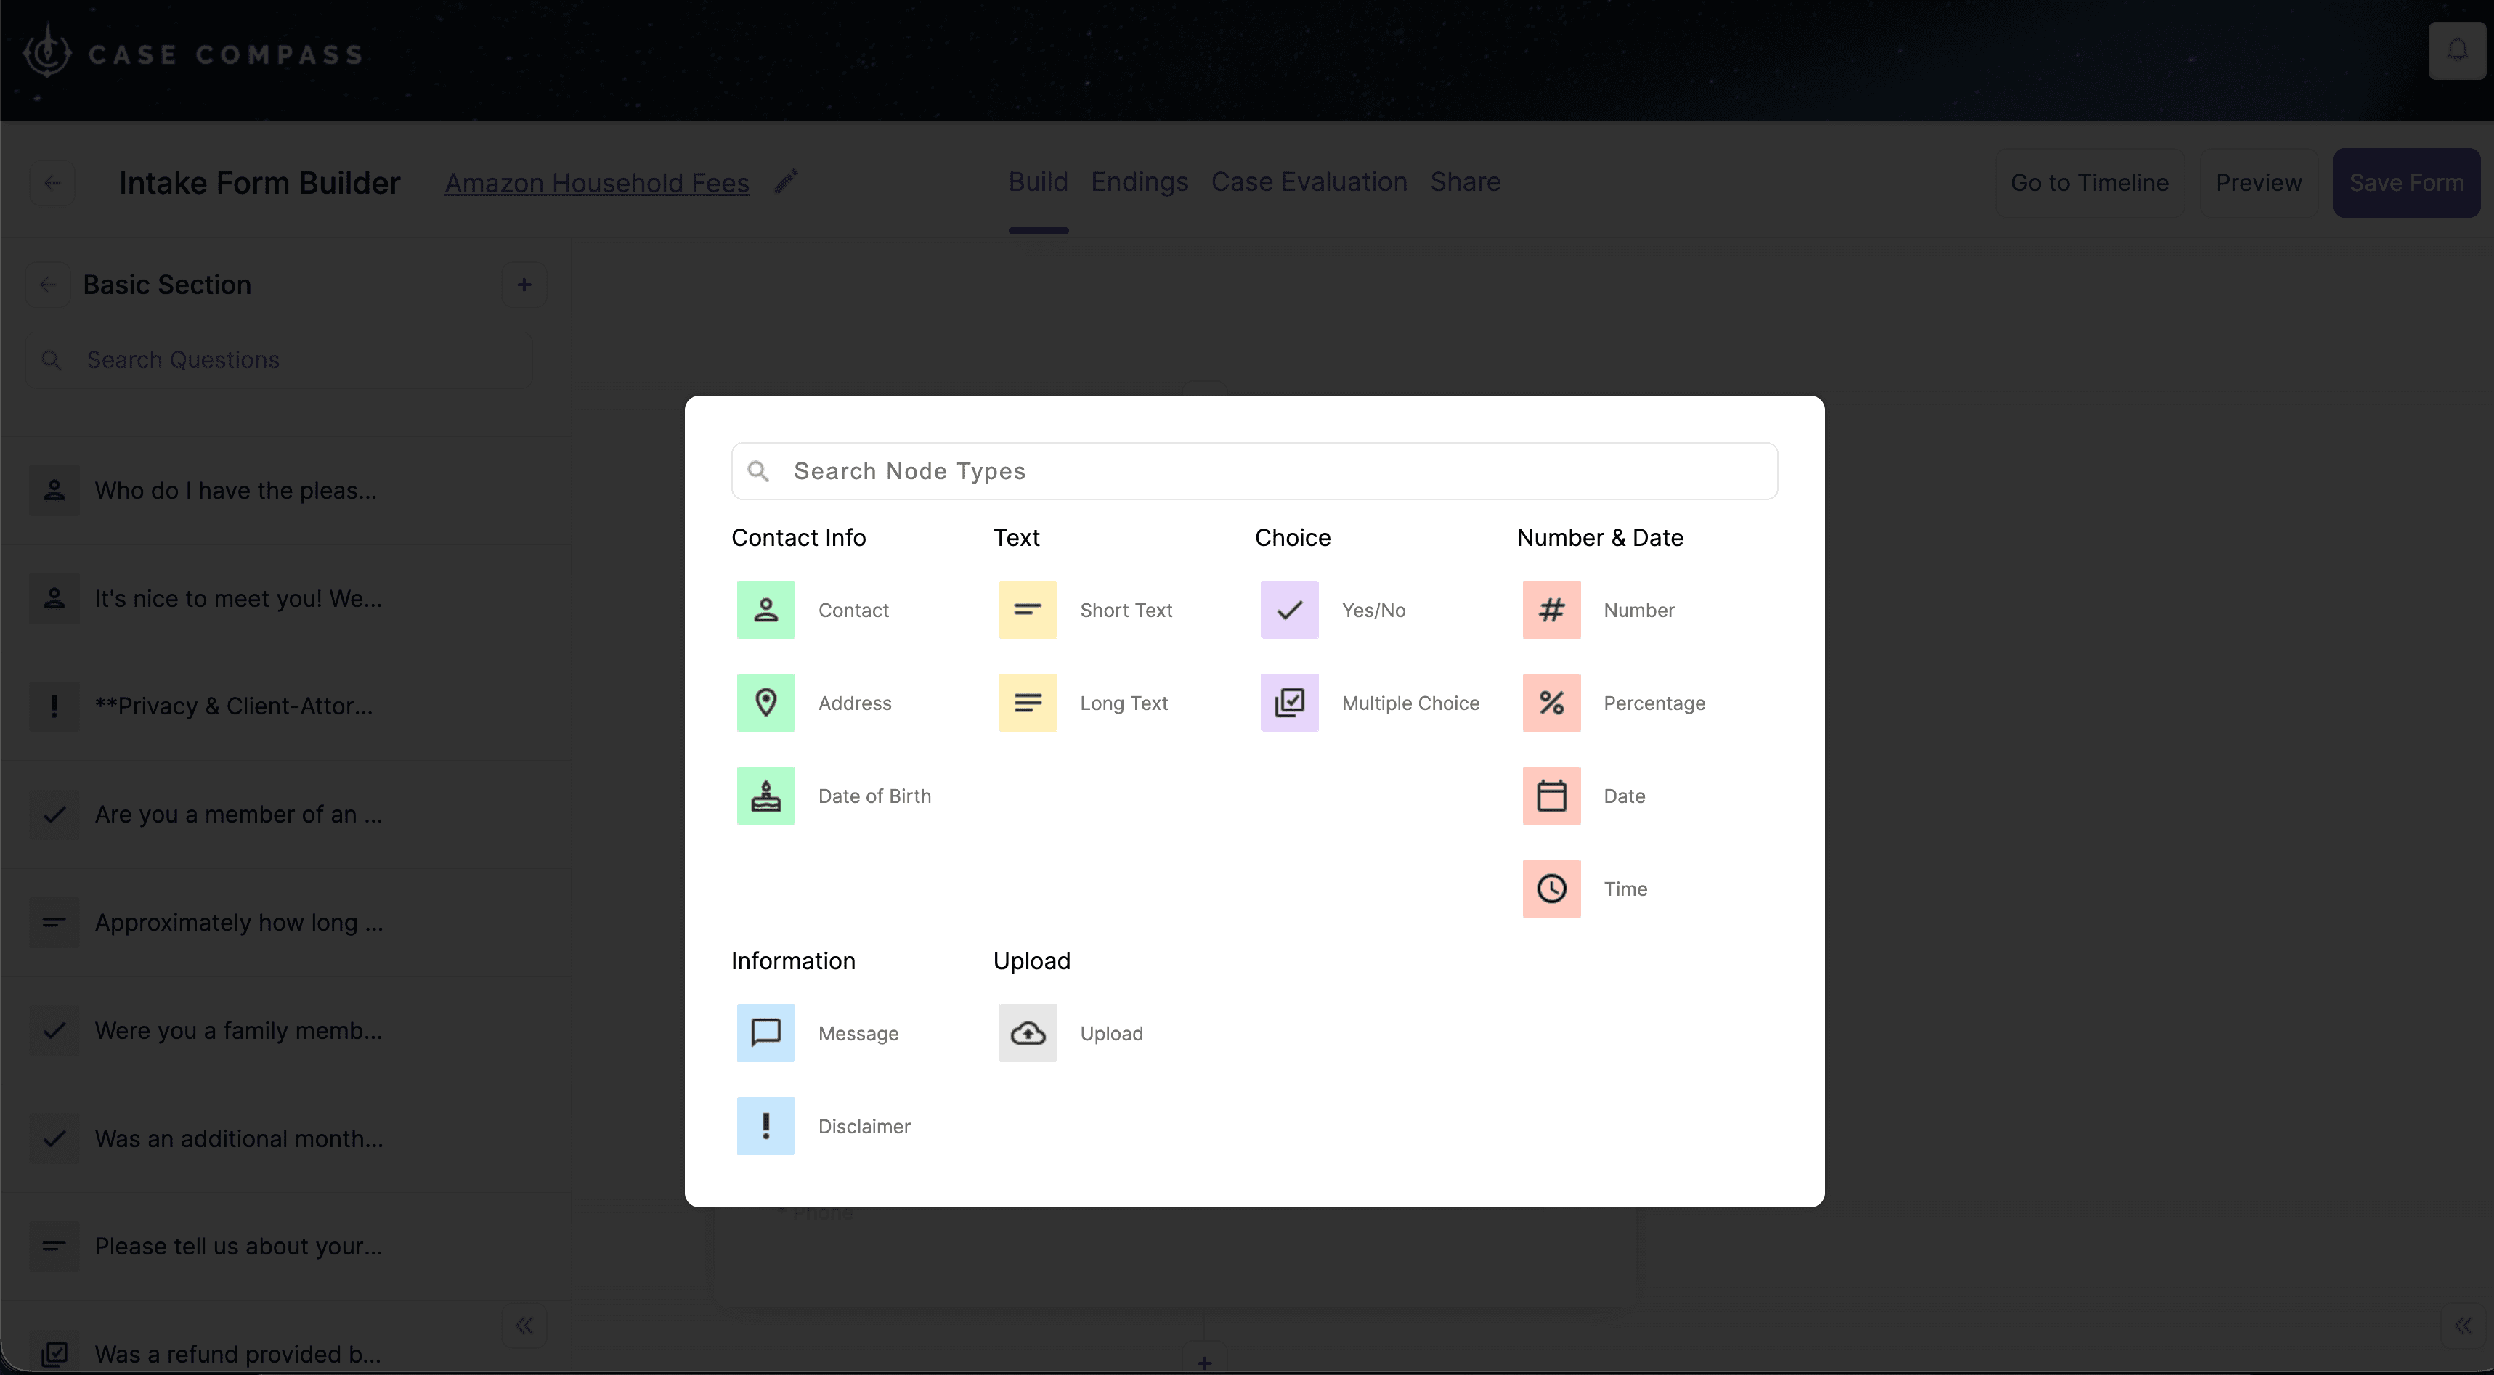Open the notification bell icon
The width and height of the screenshot is (2494, 1375).
(x=2457, y=50)
